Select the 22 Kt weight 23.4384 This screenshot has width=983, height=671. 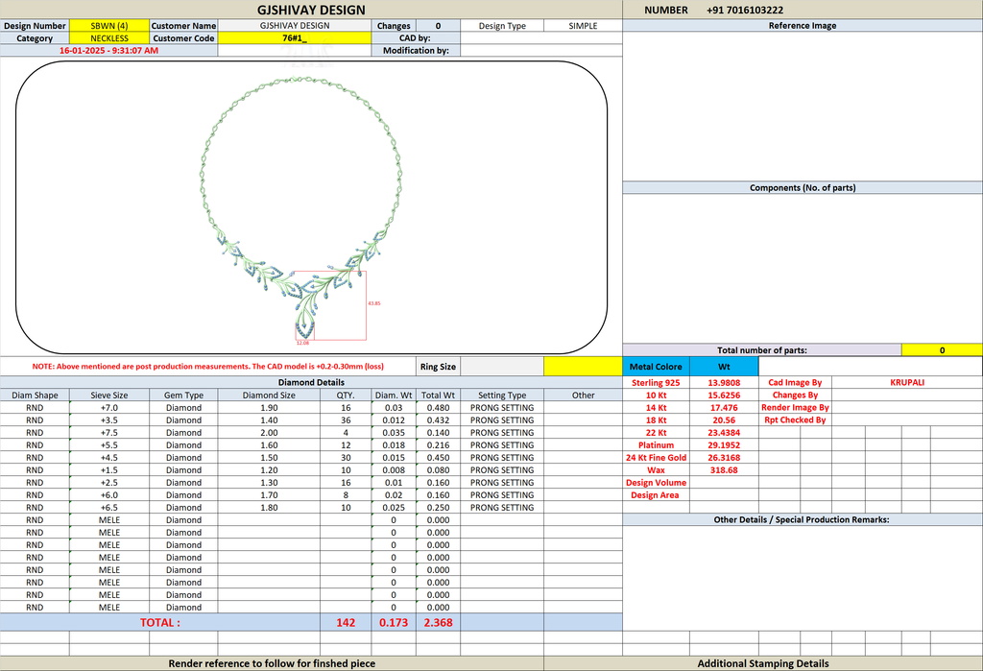point(724,433)
